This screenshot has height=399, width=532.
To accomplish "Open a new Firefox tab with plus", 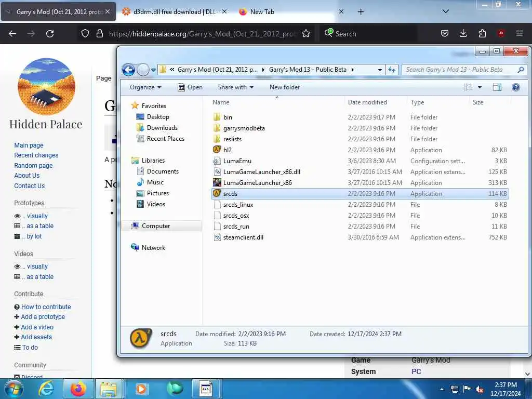I will click(x=361, y=12).
